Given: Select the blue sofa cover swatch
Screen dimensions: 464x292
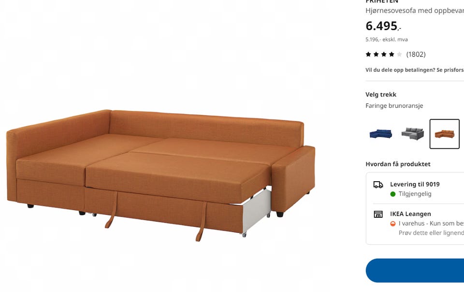Looking at the screenshot, I should [x=381, y=134].
